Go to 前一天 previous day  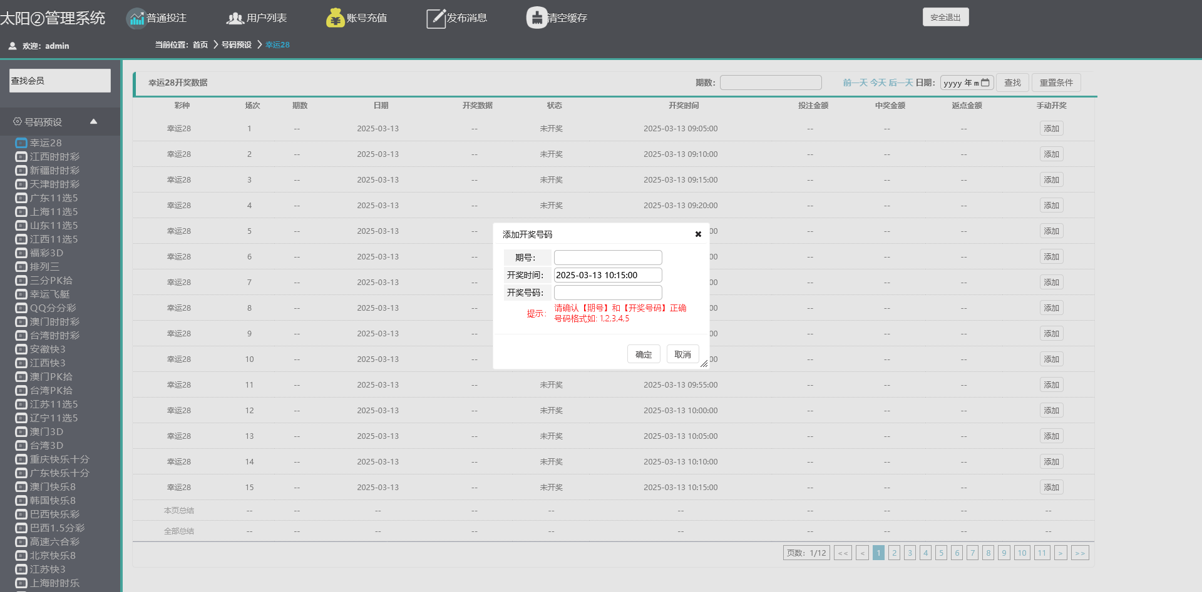[855, 83]
